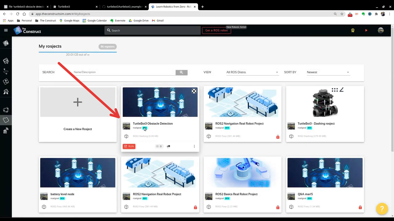Click the magnifier search button beside Name/Description
Screen dimensions: 394x221
pos(182,72)
